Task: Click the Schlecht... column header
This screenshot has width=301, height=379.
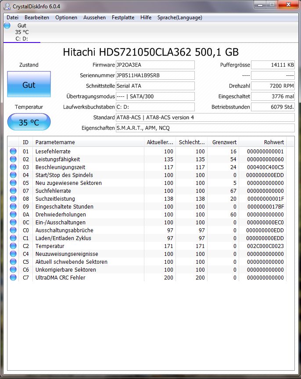Action: coord(192,142)
